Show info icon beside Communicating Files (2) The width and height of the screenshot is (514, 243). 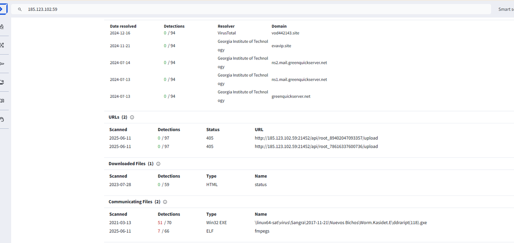[x=165, y=202]
